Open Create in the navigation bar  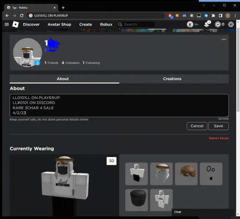pos(85,24)
